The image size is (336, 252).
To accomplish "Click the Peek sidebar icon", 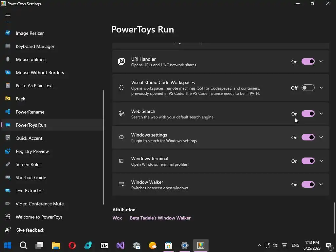I will click(8, 98).
